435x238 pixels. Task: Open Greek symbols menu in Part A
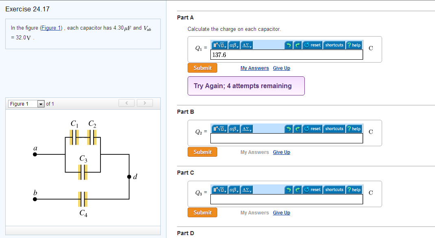coord(234,45)
